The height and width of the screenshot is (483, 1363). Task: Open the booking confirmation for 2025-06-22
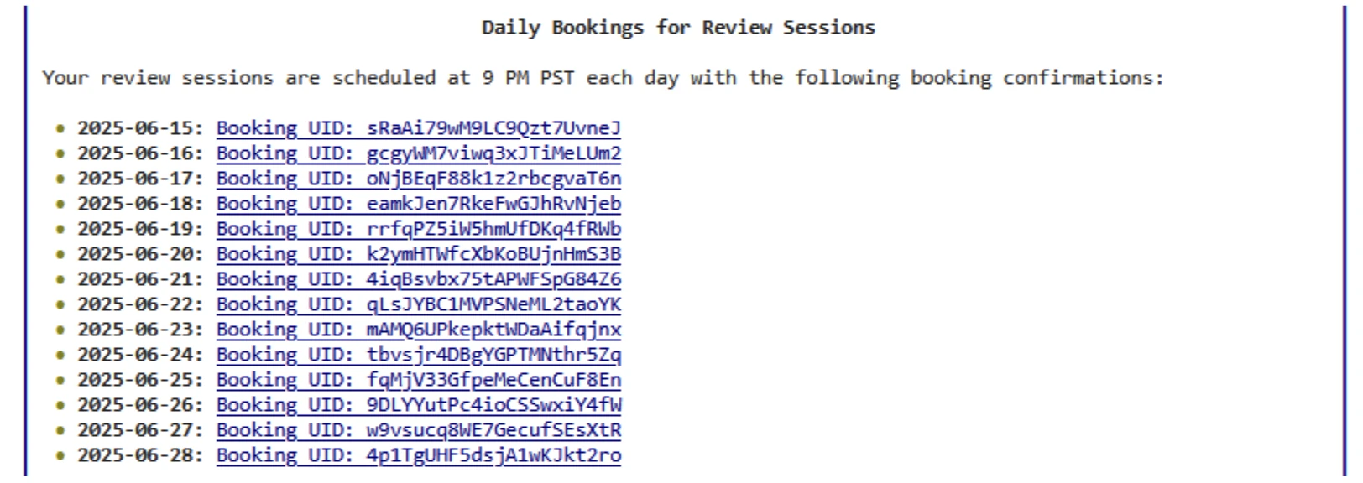418,304
